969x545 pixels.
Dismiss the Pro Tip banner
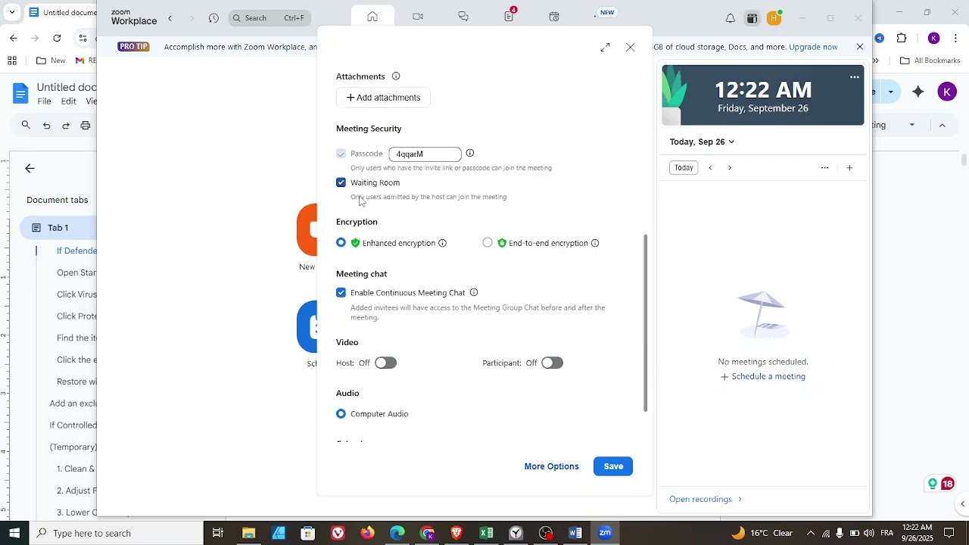(860, 47)
